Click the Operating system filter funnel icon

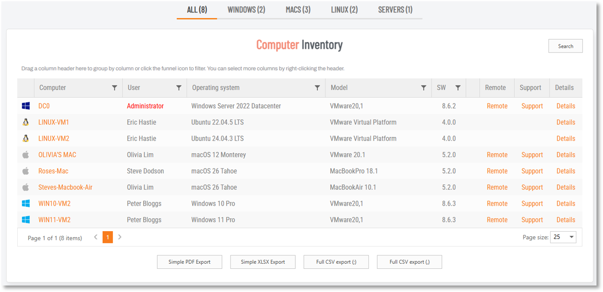pyautogui.click(x=317, y=88)
